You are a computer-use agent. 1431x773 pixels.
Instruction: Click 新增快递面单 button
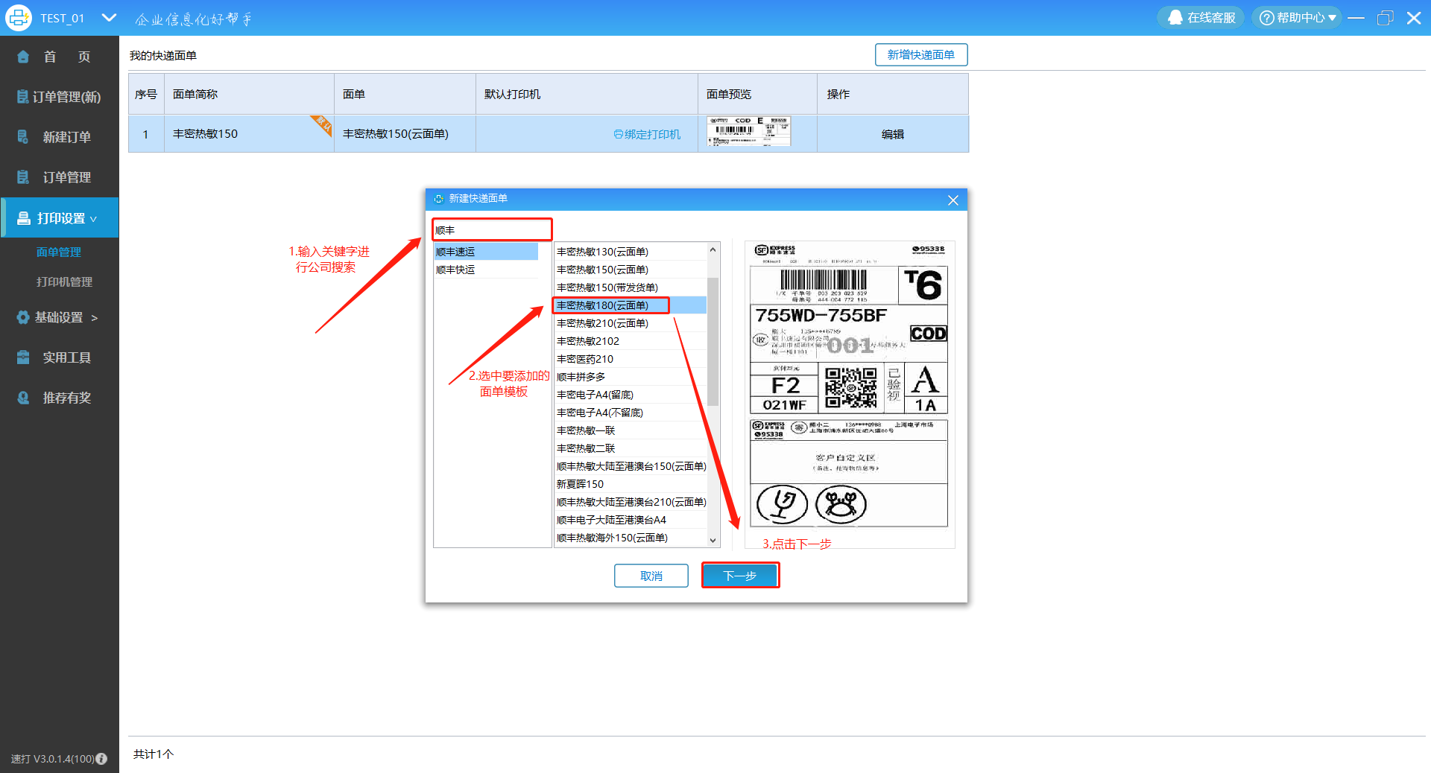coord(921,55)
